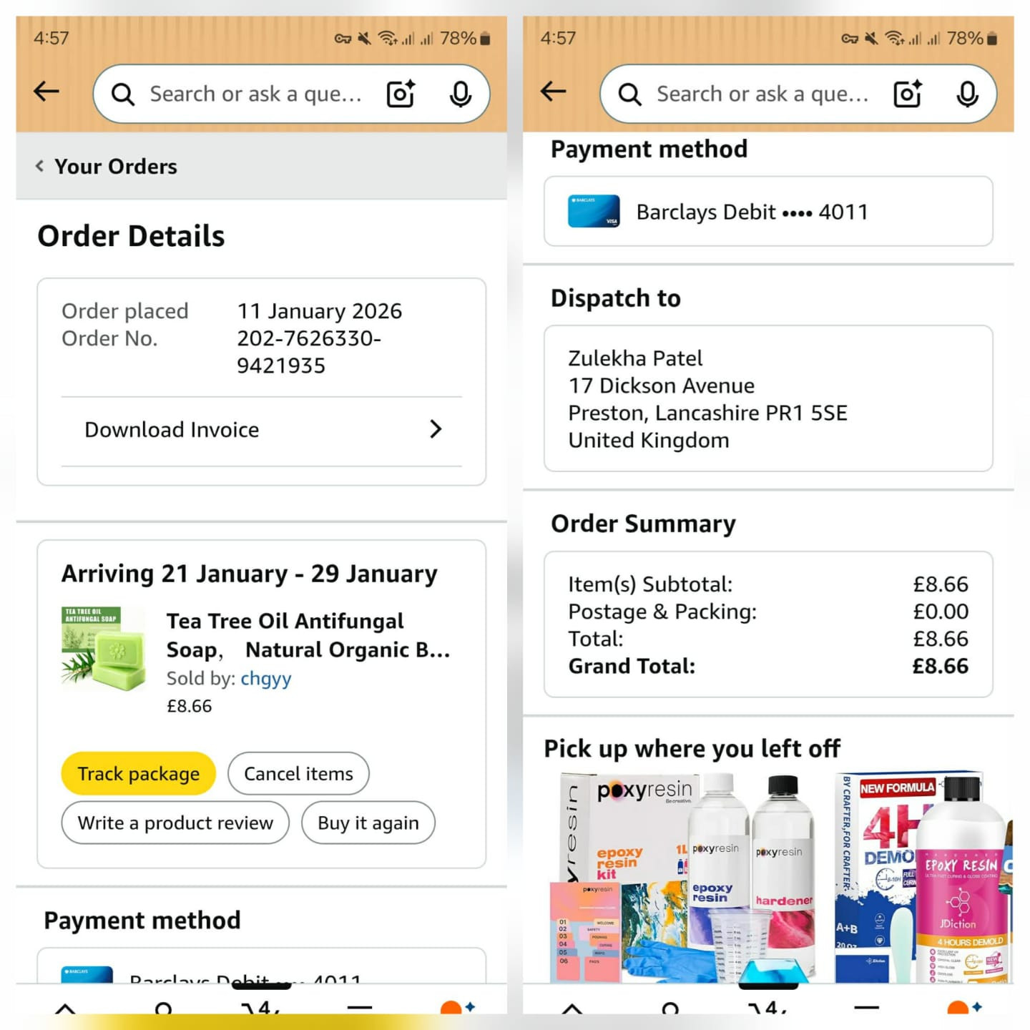Tap the magnifier icon in right search bar
Image resolution: width=1030 pixels, height=1030 pixels.
click(x=629, y=94)
